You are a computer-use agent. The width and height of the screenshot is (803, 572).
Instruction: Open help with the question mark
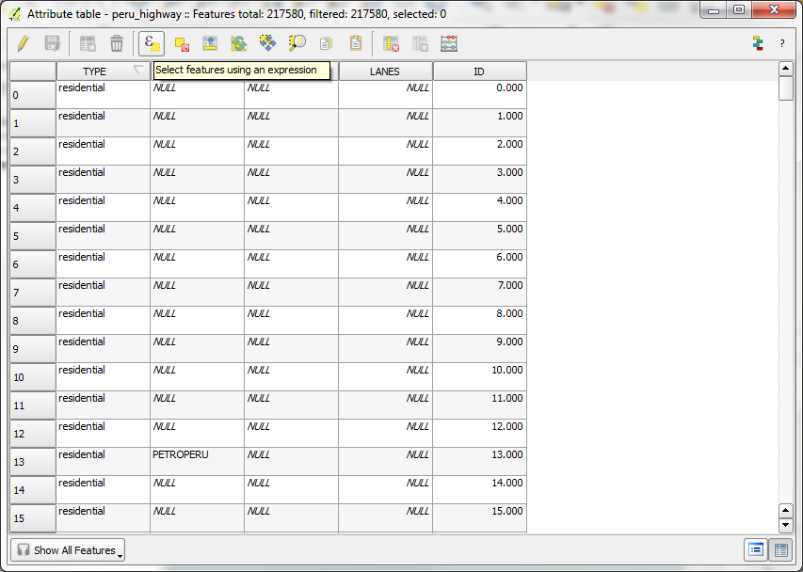point(781,43)
